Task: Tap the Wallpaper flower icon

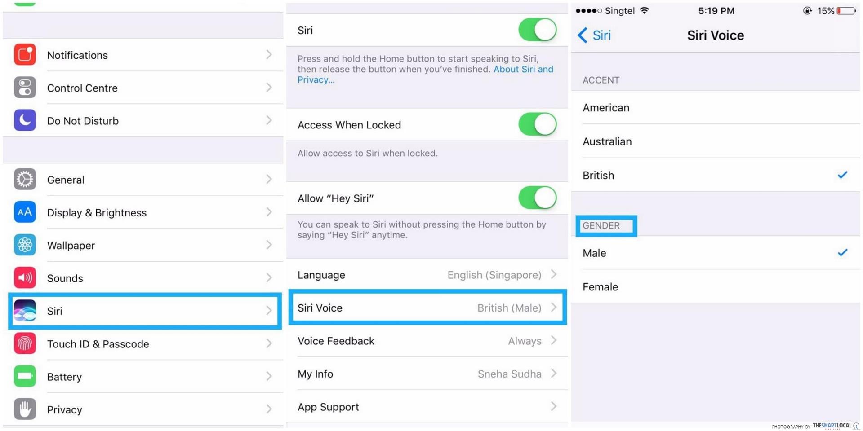Action: pyautogui.click(x=25, y=245)
